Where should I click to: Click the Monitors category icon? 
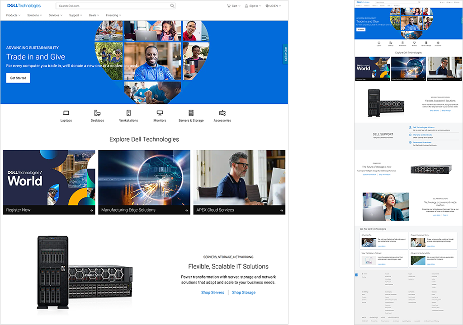(x=160, y=113)
